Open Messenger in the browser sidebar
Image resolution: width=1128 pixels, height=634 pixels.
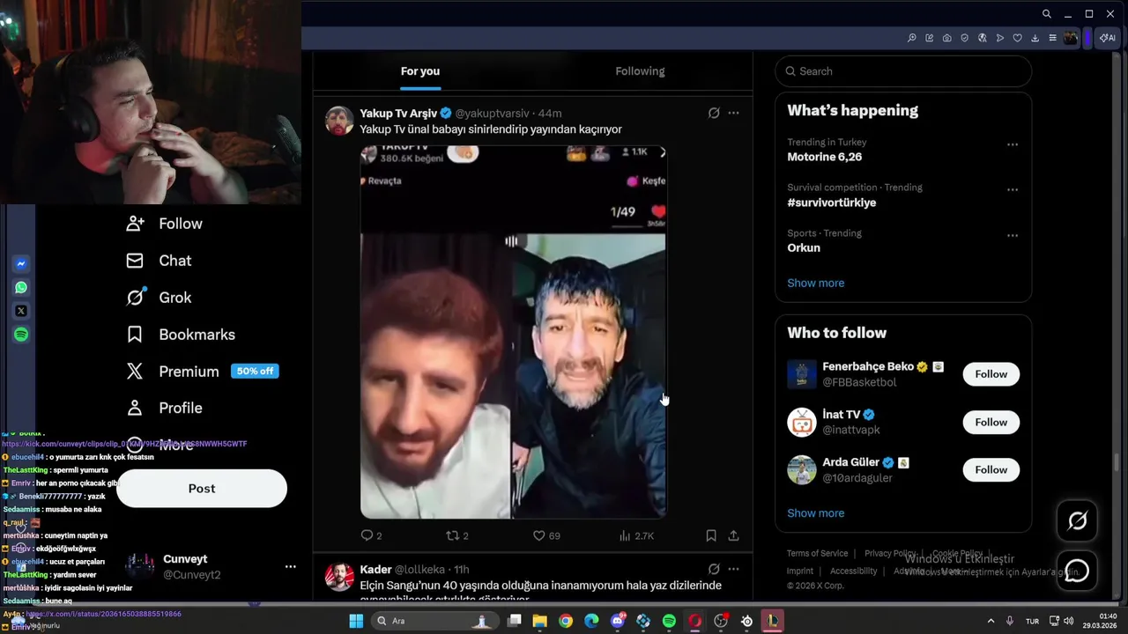click(21, 263)
